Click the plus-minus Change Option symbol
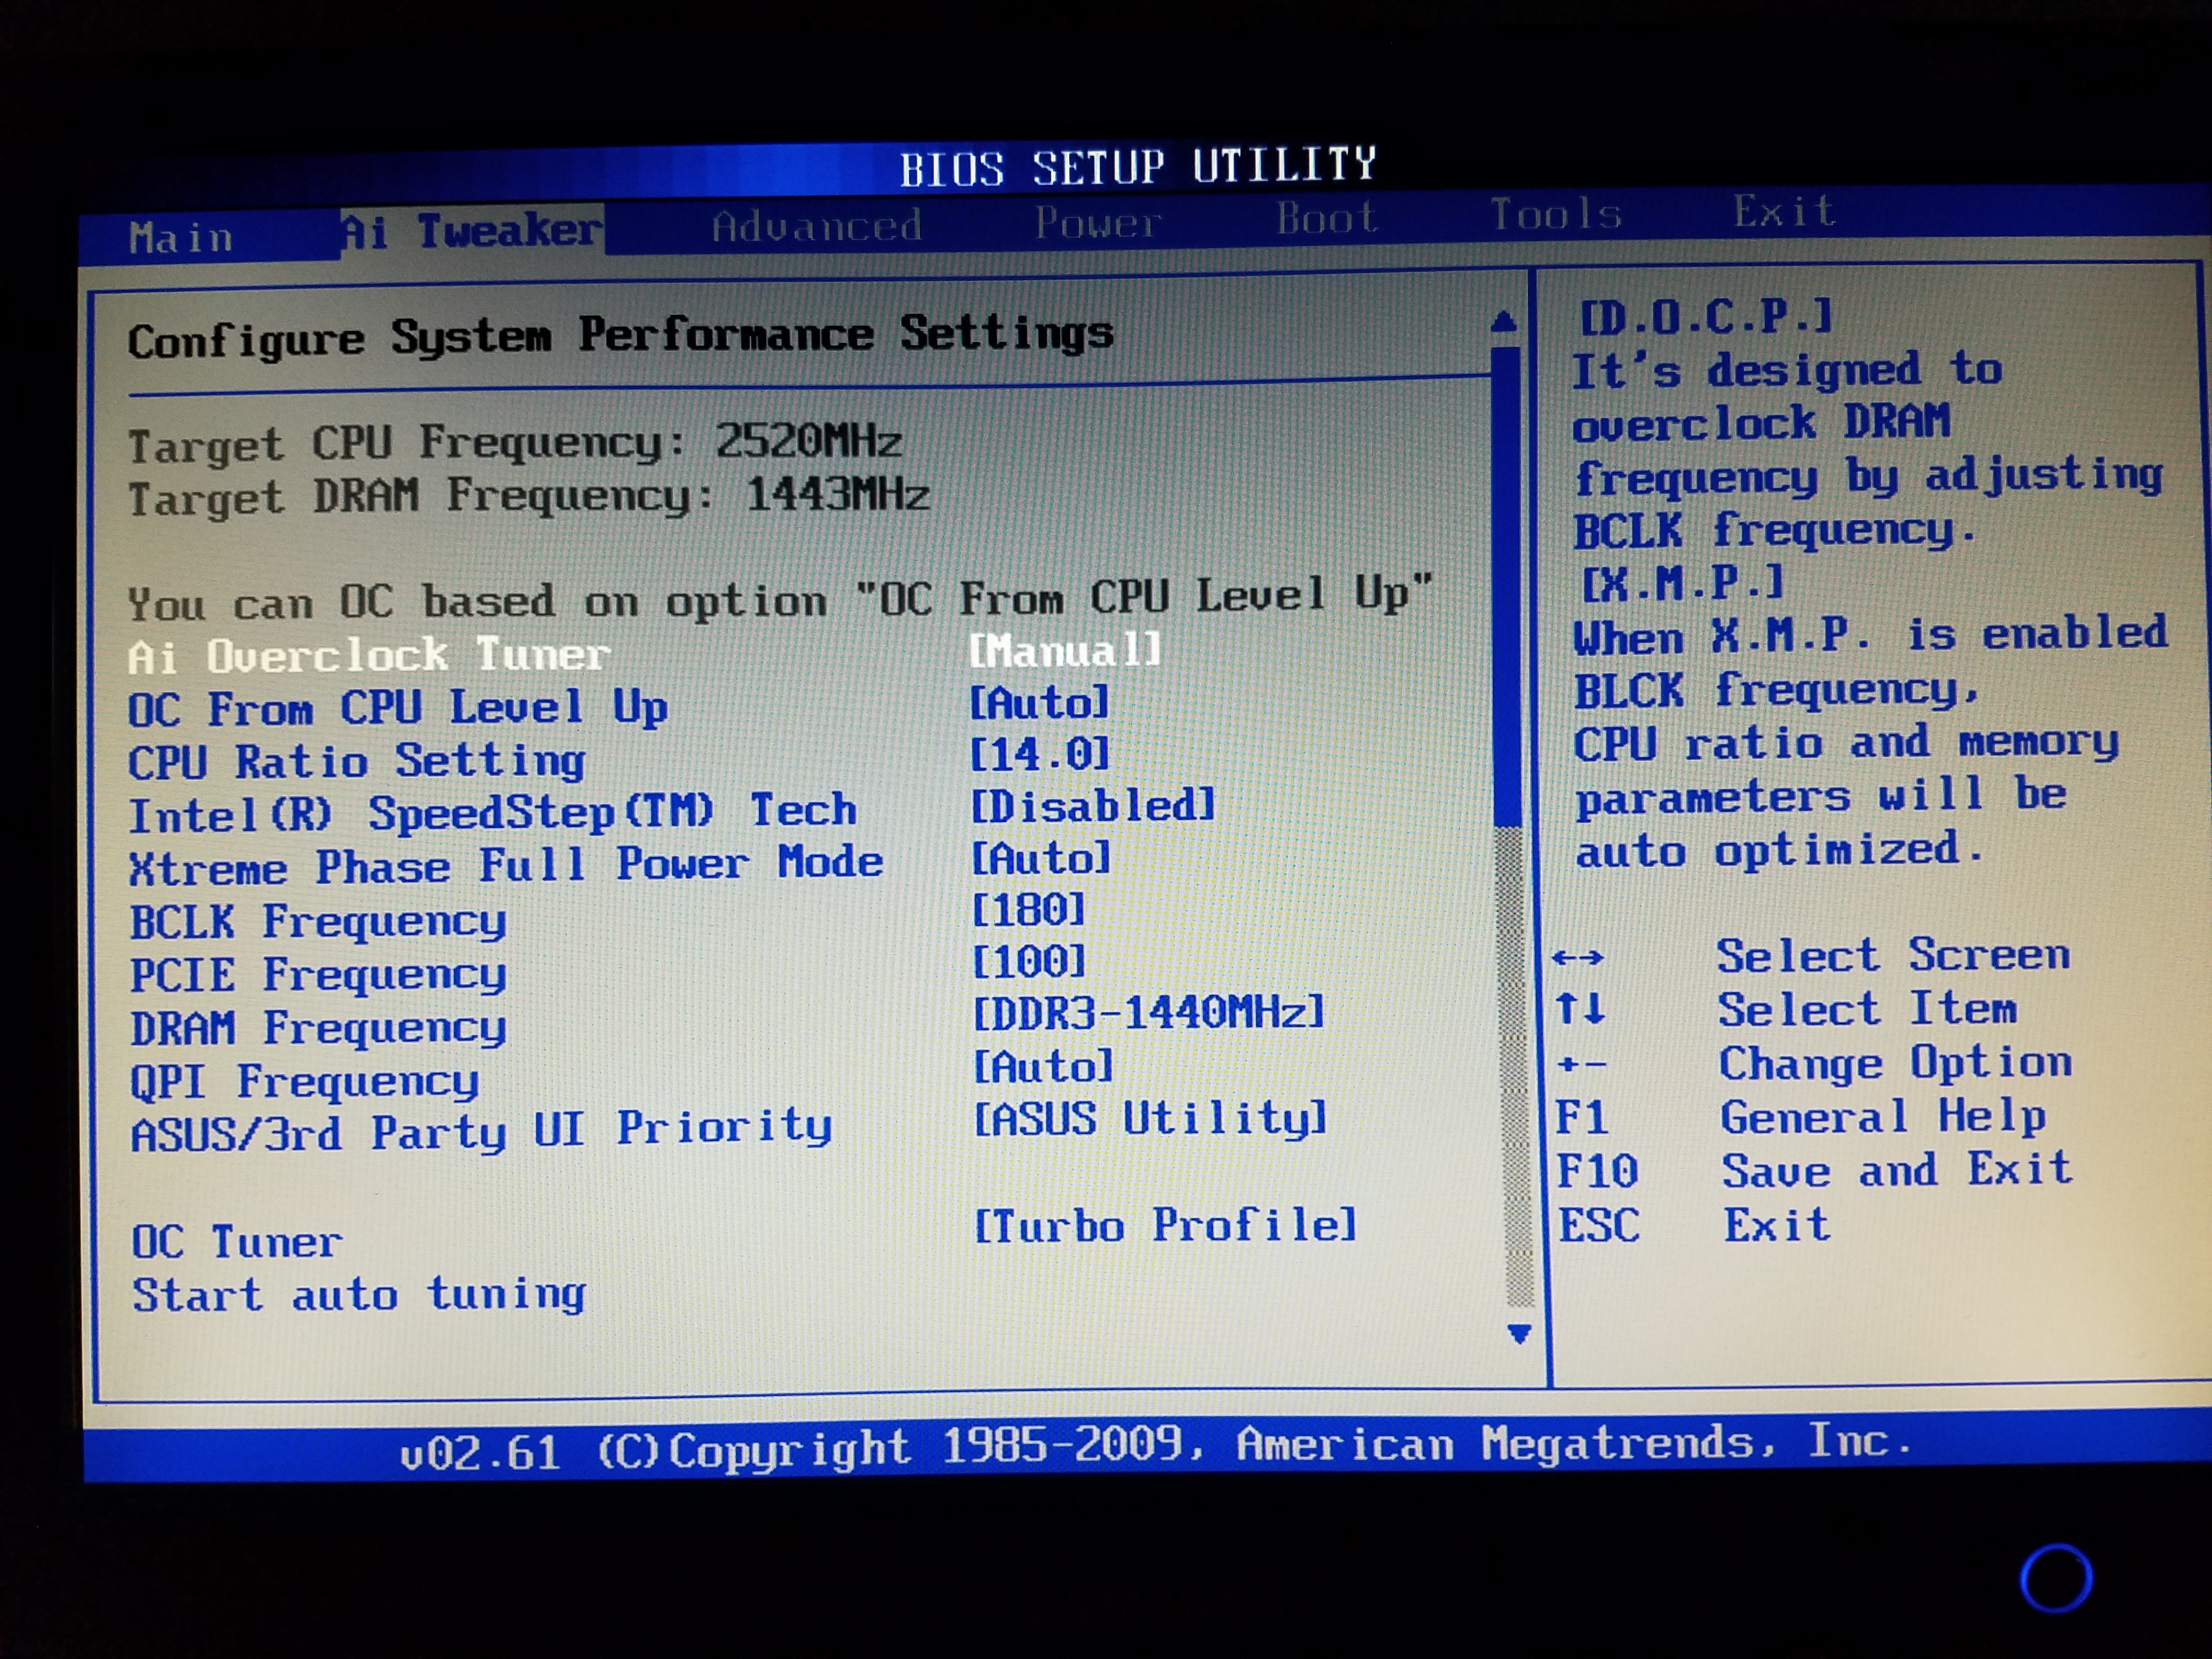This screenshot has width=2212, height=1659. [x=1582, y=1065]
